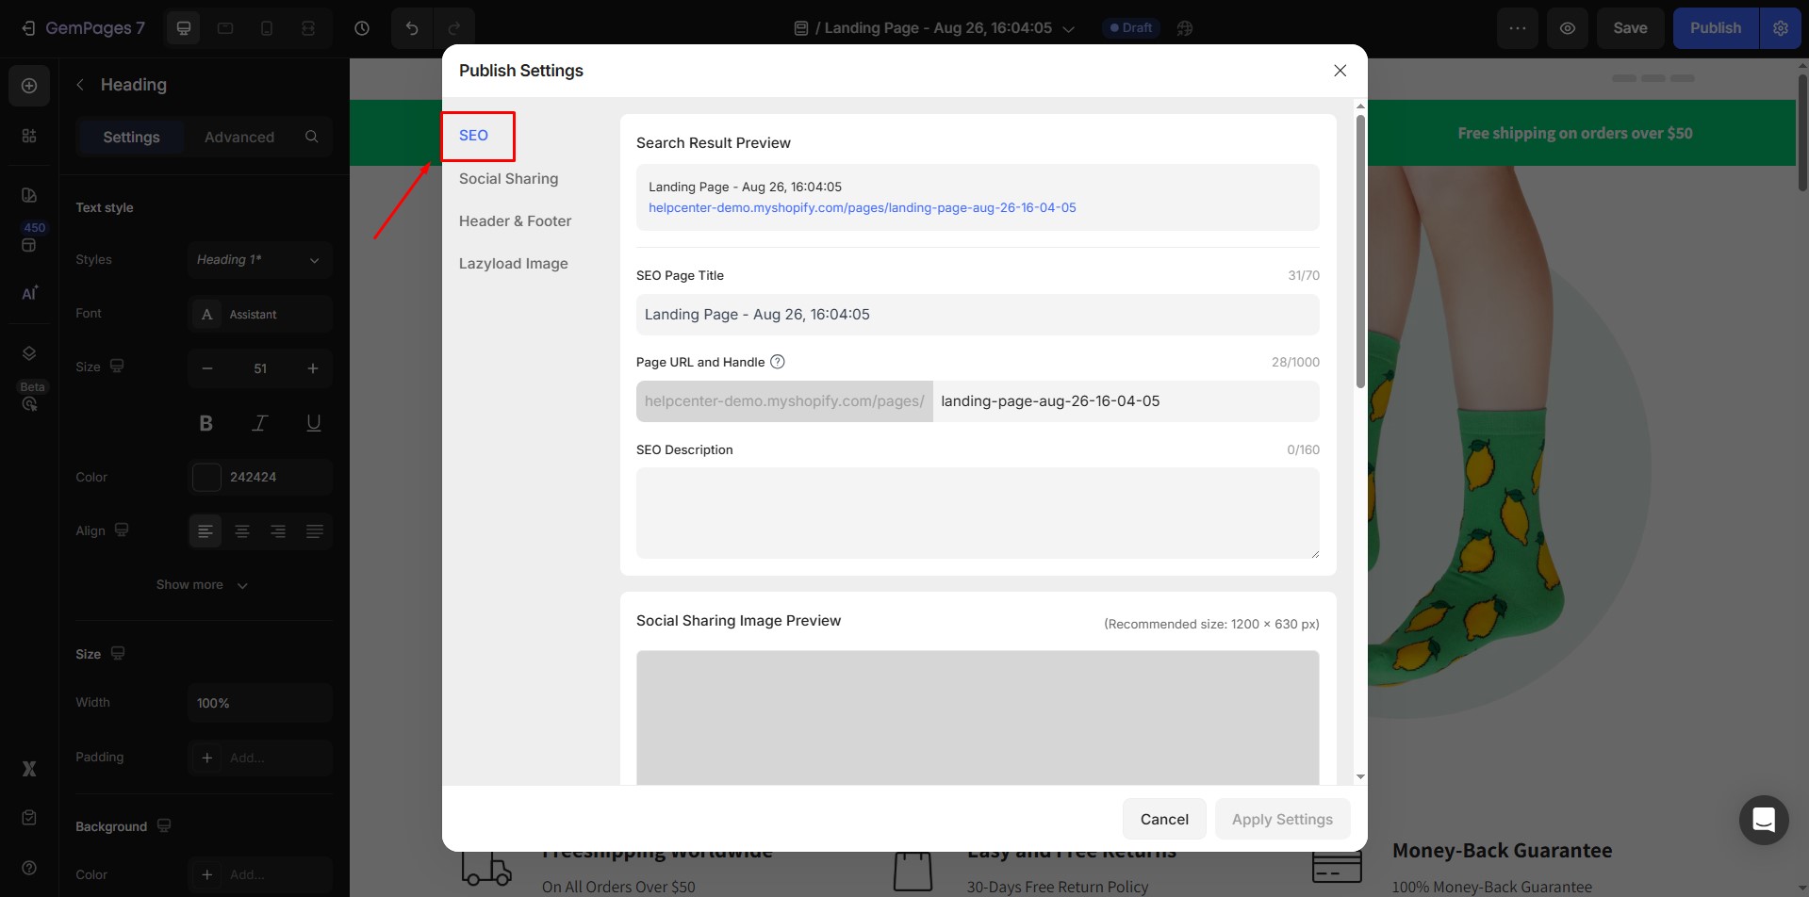The image size is (1809, 897).
Task: Expand the Show more section
Action: point(202,584)
